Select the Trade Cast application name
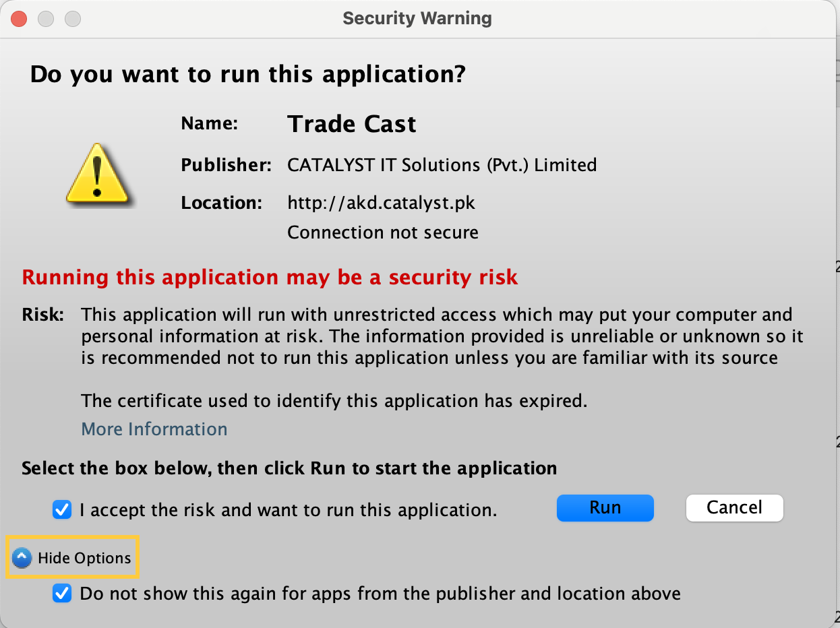Viewport: 840px width, 628px height. click(x=351, y=123)
